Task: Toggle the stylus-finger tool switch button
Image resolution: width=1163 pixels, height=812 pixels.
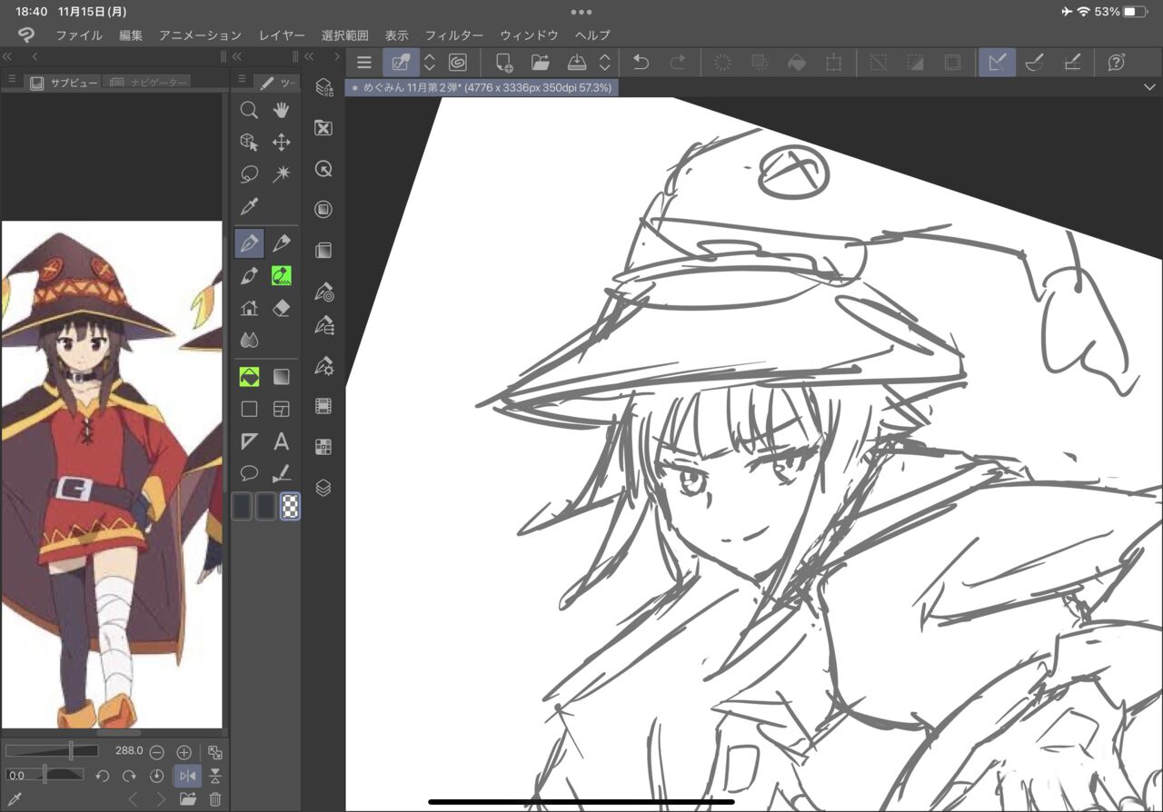Action: pyautogui.click(x=401, y=63)
